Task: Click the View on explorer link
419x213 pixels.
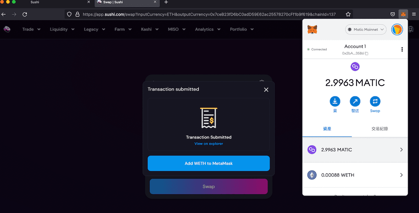Action: tap(208, 144)
